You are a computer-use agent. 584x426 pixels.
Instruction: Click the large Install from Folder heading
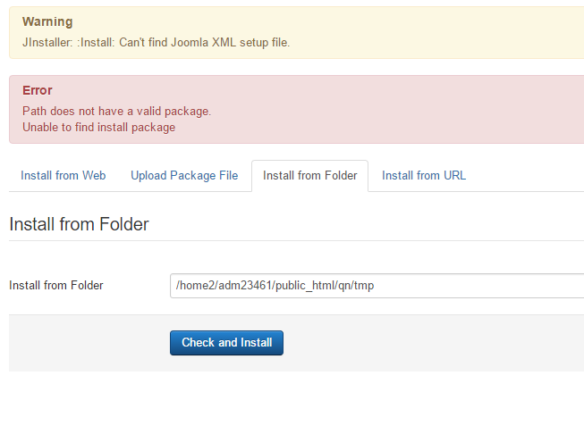79,224
